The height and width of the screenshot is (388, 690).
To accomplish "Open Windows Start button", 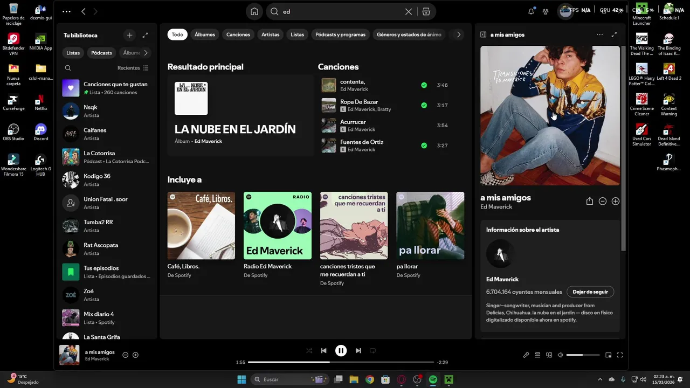I will [241, 379].
